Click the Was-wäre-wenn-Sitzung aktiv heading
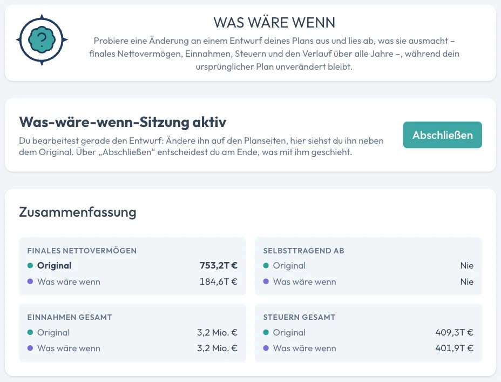Image resolution: width=501 pixels, height=382 pixels. pyautogui.click(x=123, y=122)
